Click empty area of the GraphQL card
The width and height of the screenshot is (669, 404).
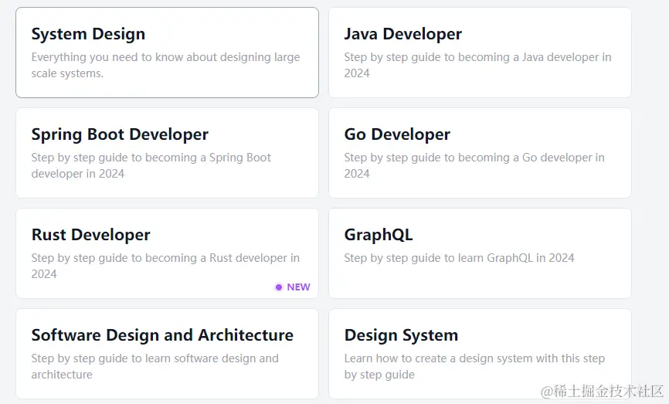479,281
